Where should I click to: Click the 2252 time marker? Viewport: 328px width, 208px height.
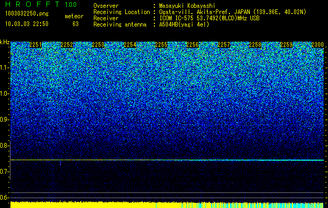[67, 45]
